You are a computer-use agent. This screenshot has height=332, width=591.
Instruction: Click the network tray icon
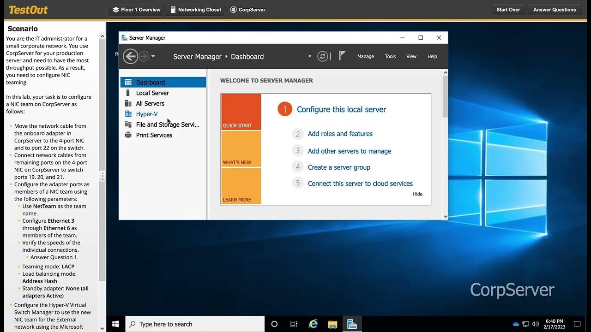[525, 324]
